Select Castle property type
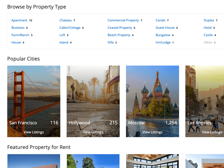The image size is (224, 168). click(208, 35)
